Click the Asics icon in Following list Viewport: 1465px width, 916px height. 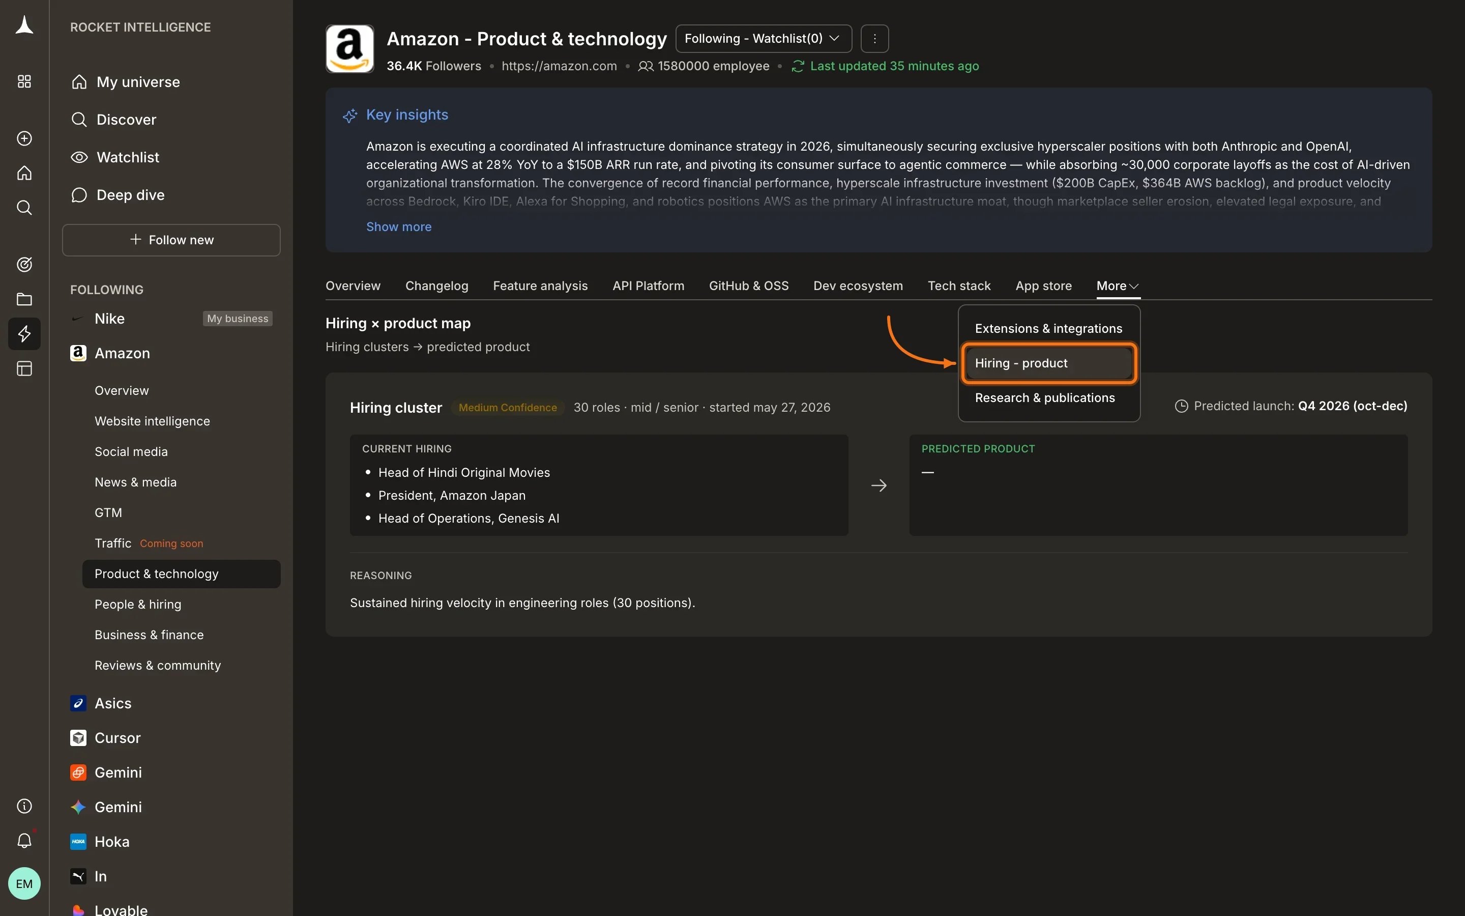[x=78, y=703]
